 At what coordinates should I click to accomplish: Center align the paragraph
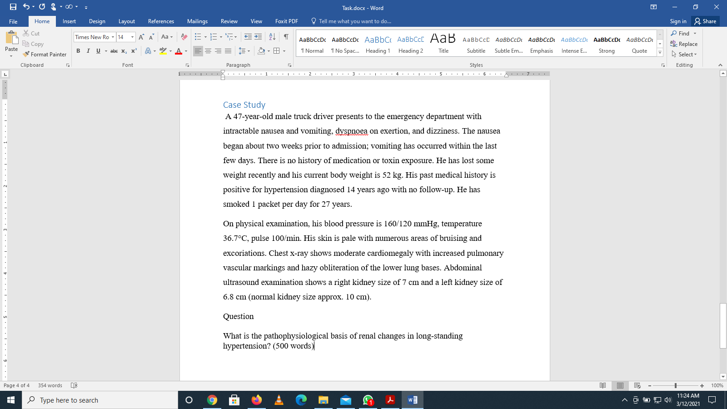tap(208, 51)
